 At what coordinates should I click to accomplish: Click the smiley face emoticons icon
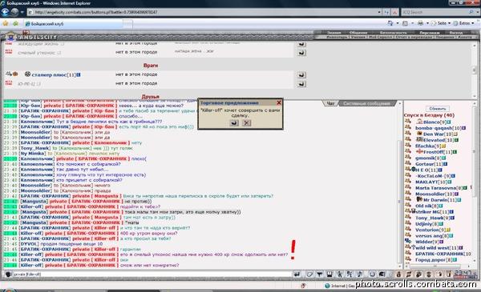372,274
